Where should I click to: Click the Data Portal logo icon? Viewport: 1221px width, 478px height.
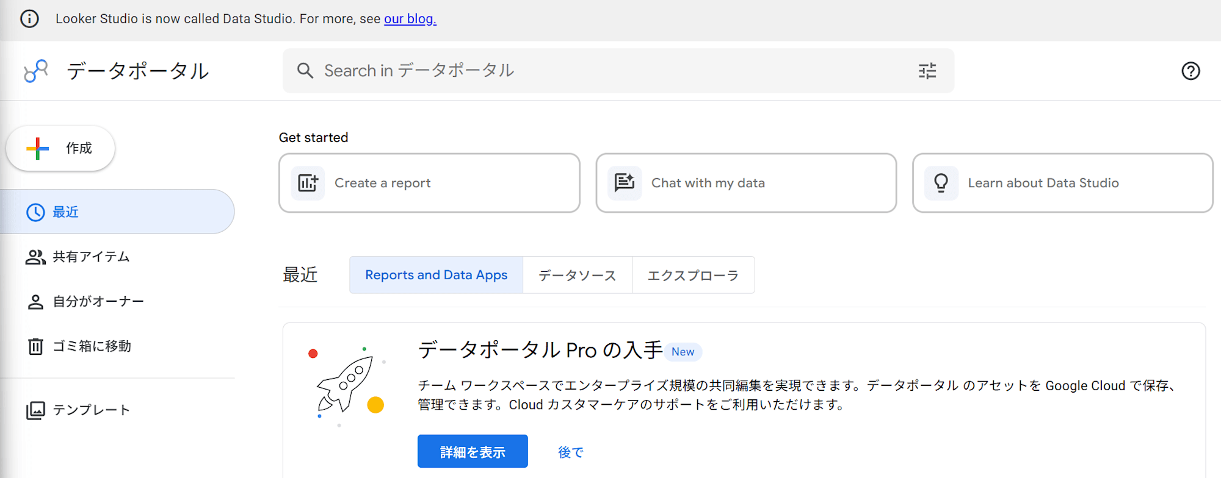pos(35,71)
